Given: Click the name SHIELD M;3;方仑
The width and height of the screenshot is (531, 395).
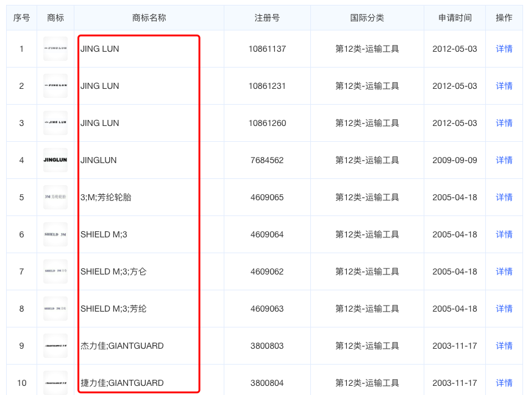Looking at the screenshot, I should coord(113,271).
